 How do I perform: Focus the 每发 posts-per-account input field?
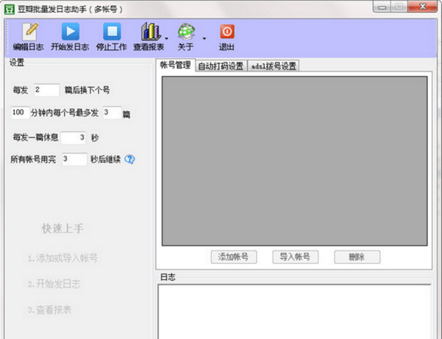(46, 90)
